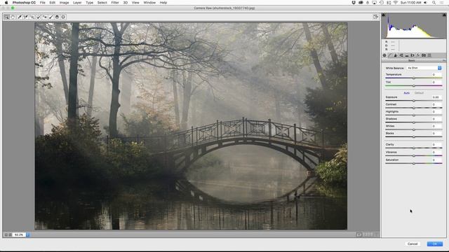Viewport: 449px width, 252px height.
Task: Select the White Balance eyedropper tool
Action: (x=20, y=17)
